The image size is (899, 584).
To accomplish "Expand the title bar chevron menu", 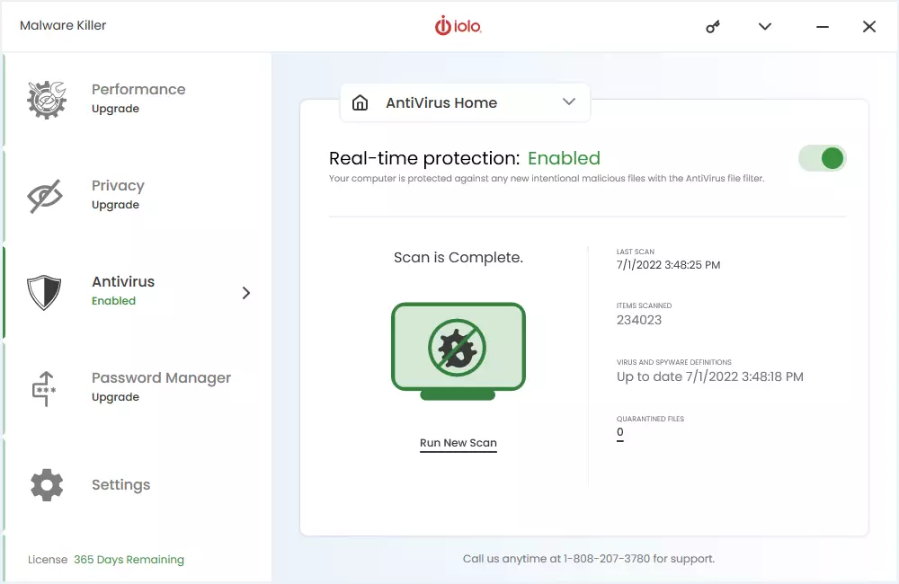I will pos(764,26).
